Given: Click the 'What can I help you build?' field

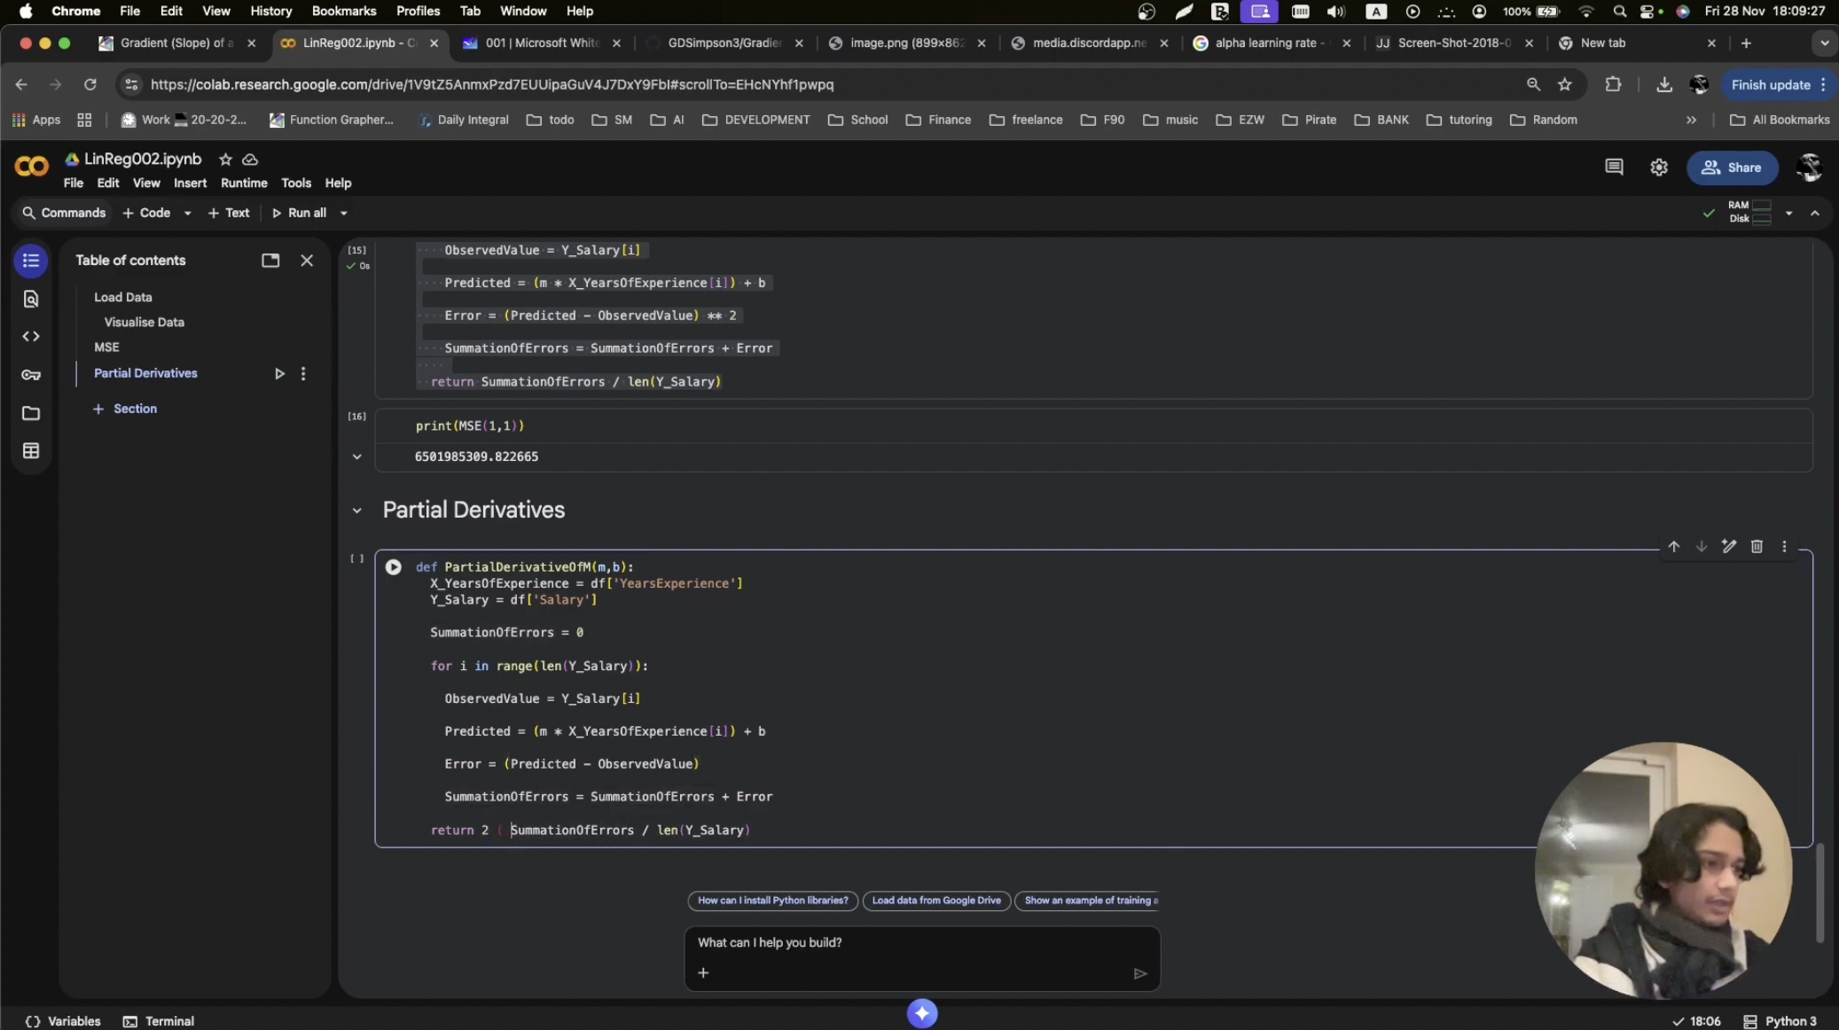Looking at the screenshot, I should (x=922, y=943).
